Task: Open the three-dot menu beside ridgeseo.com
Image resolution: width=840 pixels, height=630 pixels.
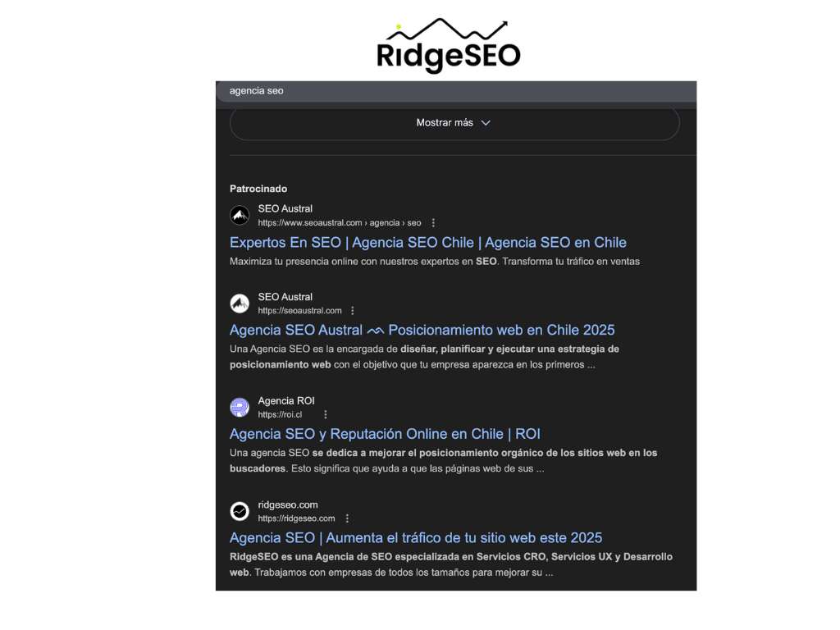Action: pos(346,518)
